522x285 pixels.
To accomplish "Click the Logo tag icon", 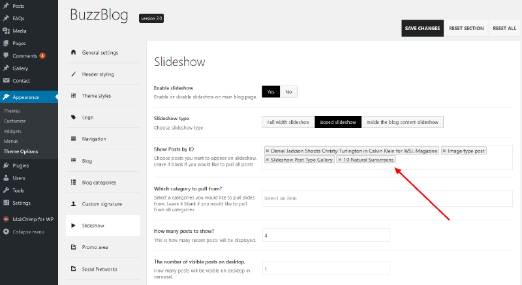I will (73, 117).
